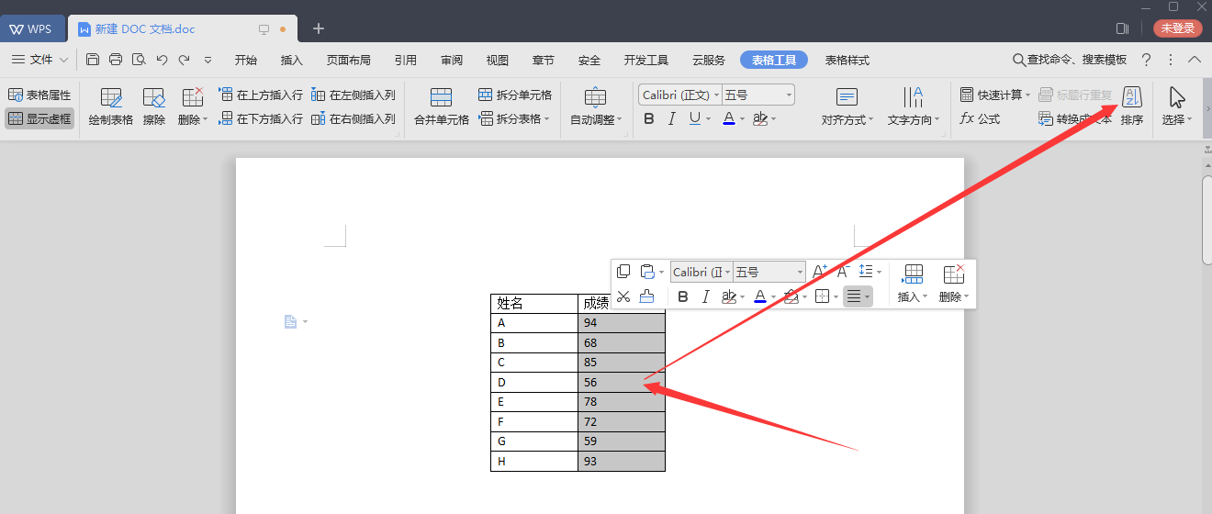Viewport: 1212px width, 514px height.
Task: Insert column to the left (在左侧插入列)
Action: point(353,95)
